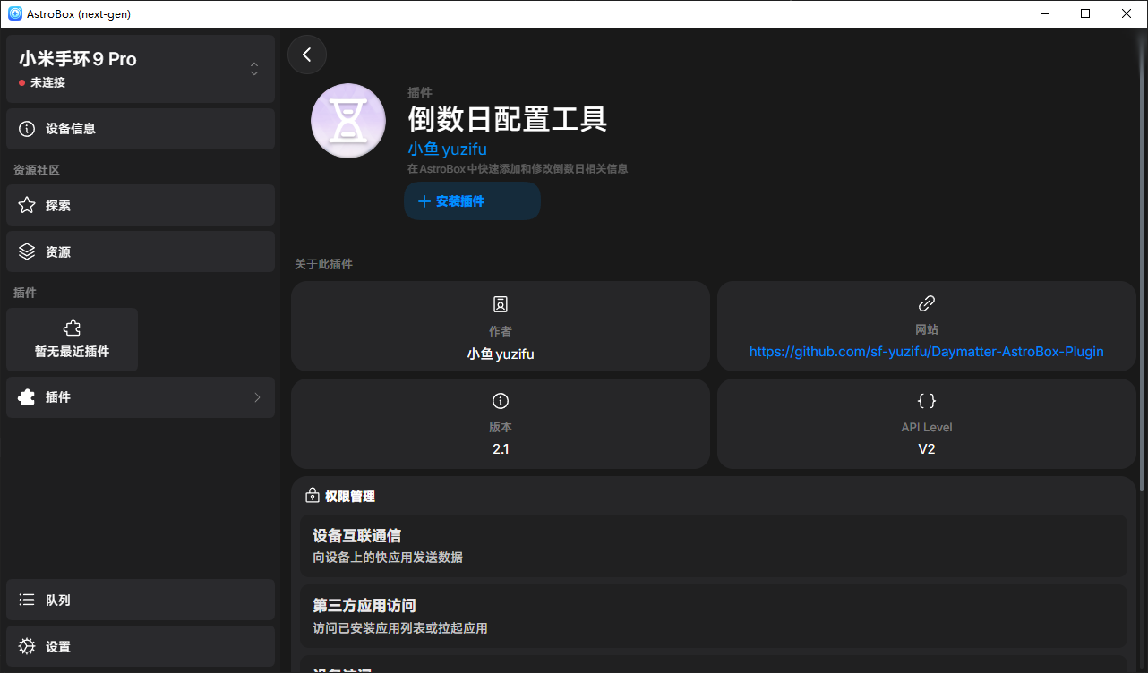Image resolution: width=1148 pixels, height=673 pixels.
Task: Click the lock icon beside 权限管理
Action: (x=313, y=496)
